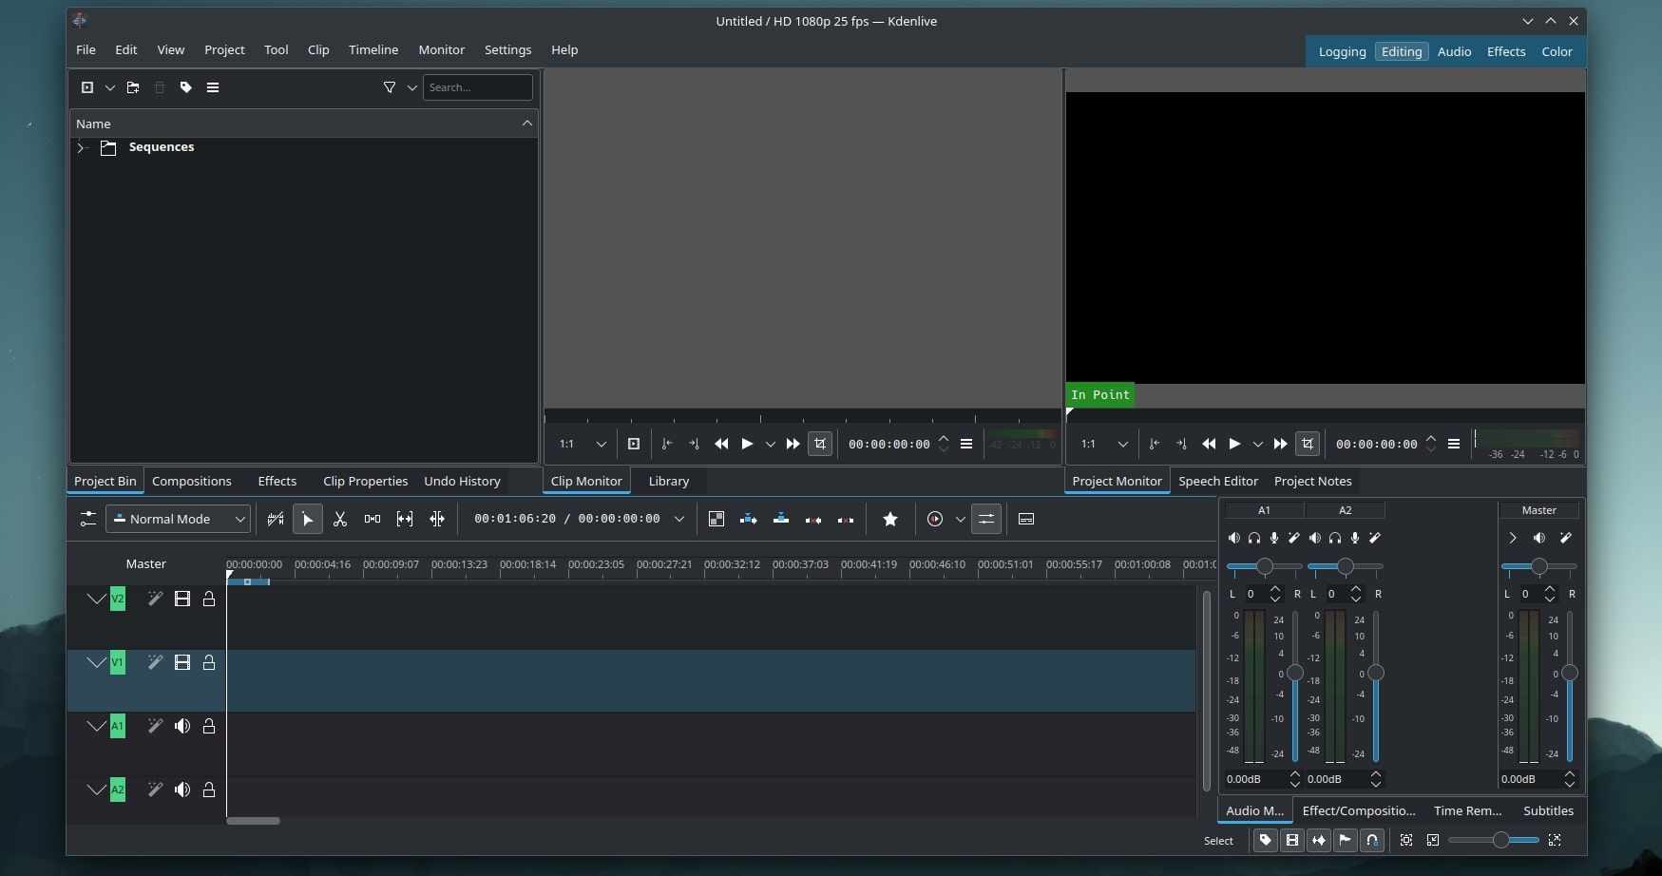Switch to the Logging workspace layout
1662x876 pixels.
click(1342, 51)
